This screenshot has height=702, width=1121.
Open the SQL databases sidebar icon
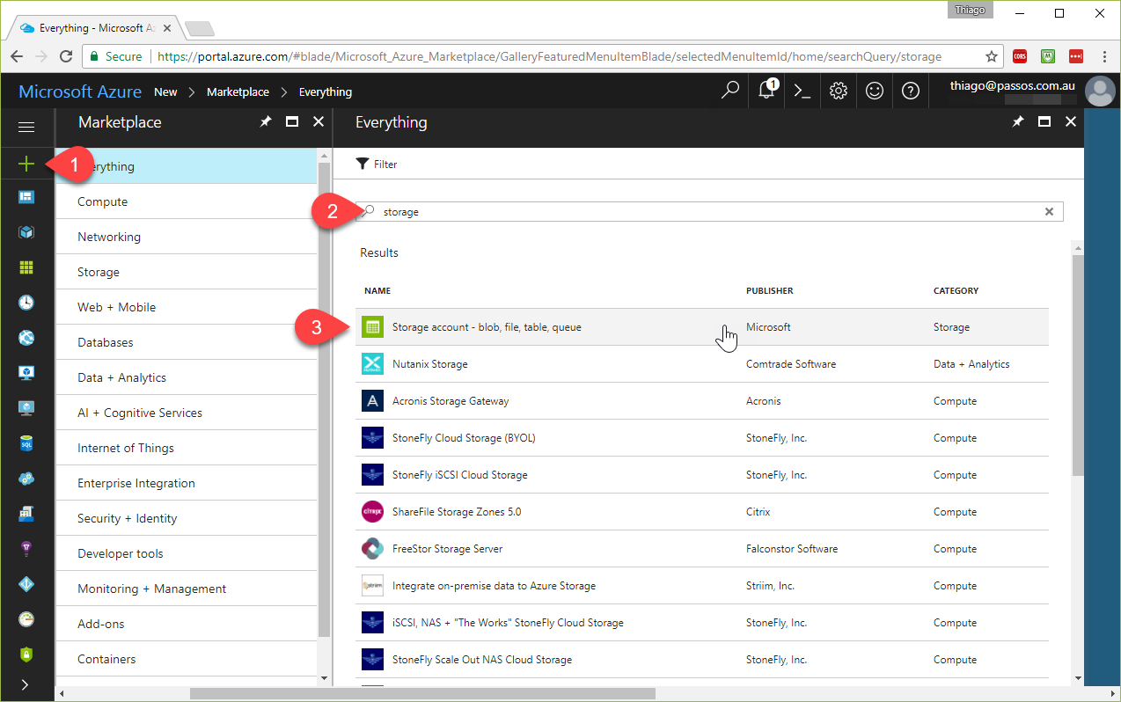coord(26,443)
